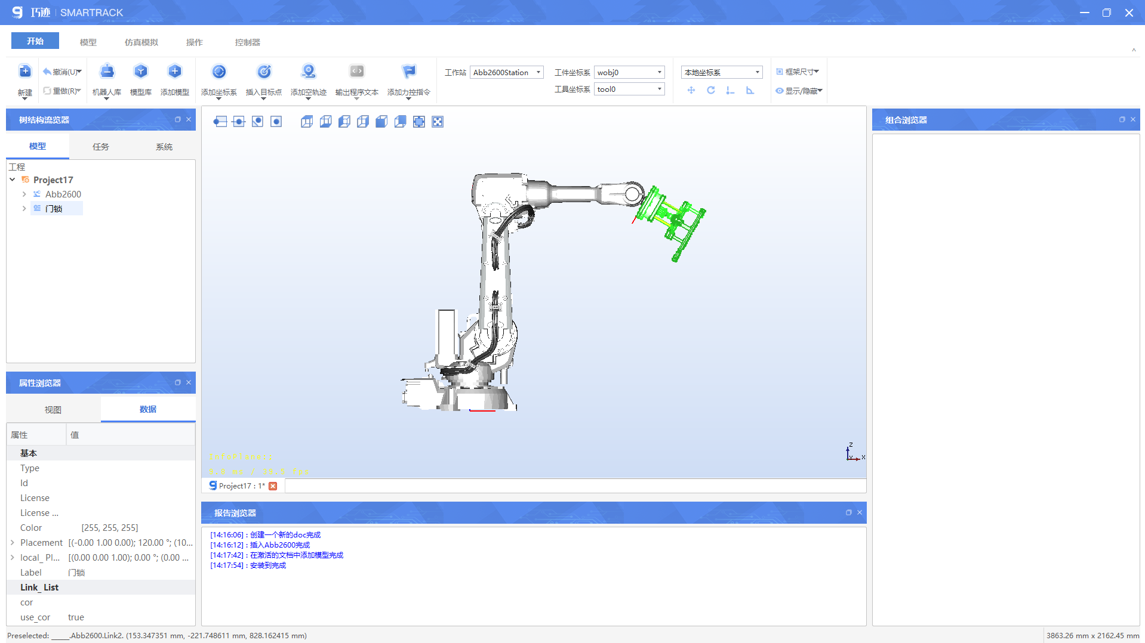1145x643 pixels.
Task: Open the 视图 tab in property browser
Action: pyautogui.click(x=53, y=410)
